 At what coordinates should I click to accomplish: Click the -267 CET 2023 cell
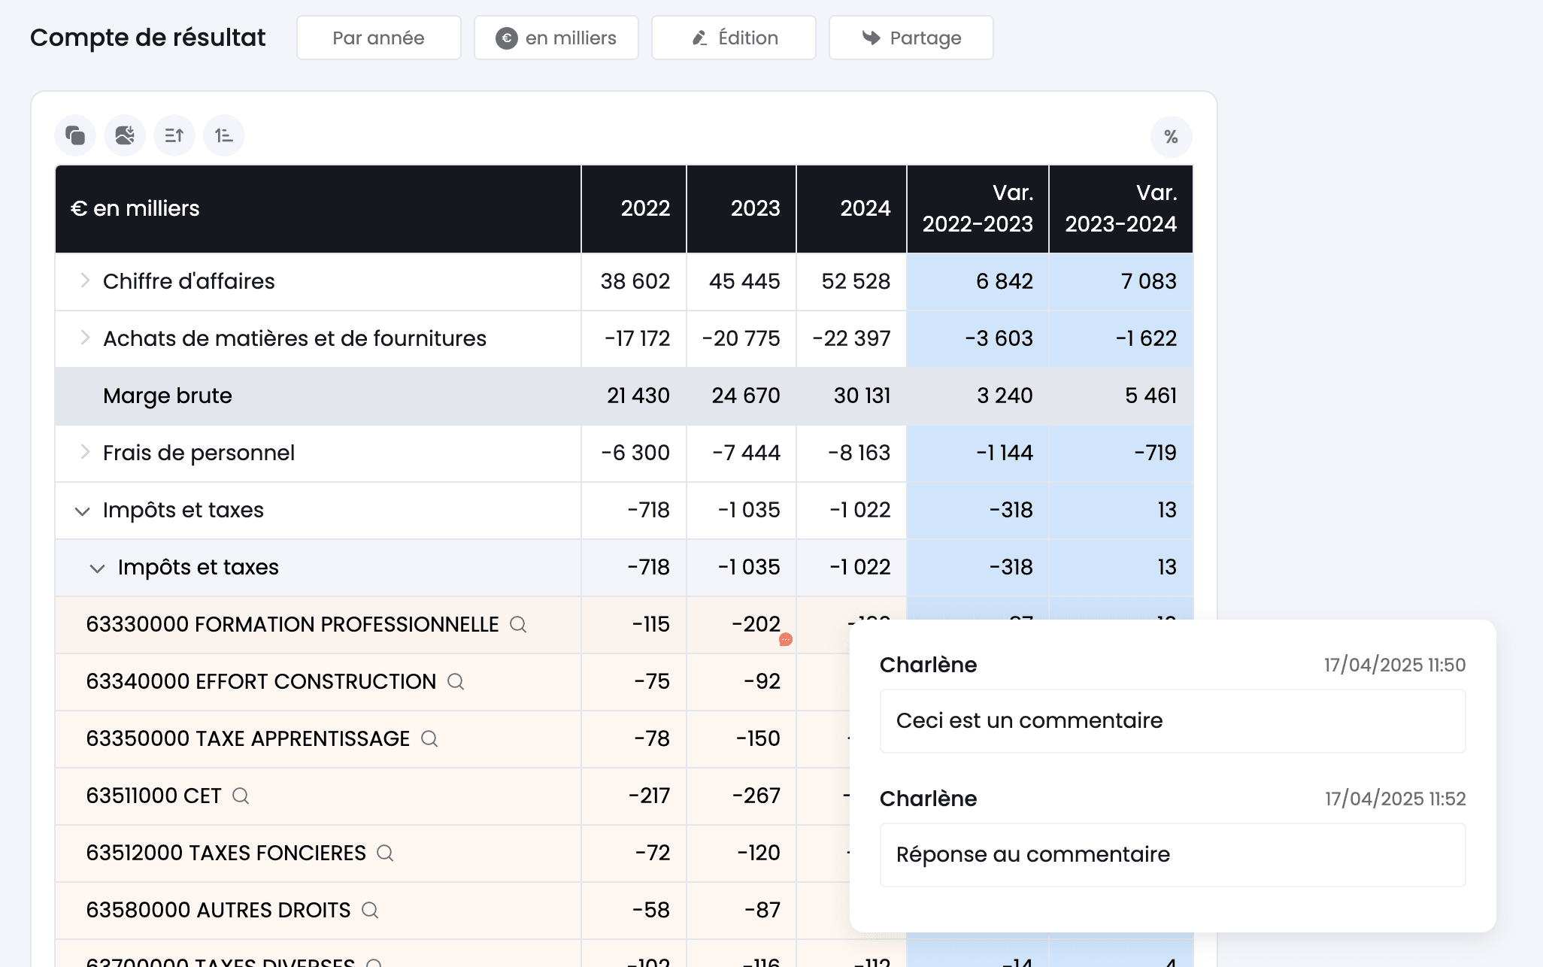741,796
